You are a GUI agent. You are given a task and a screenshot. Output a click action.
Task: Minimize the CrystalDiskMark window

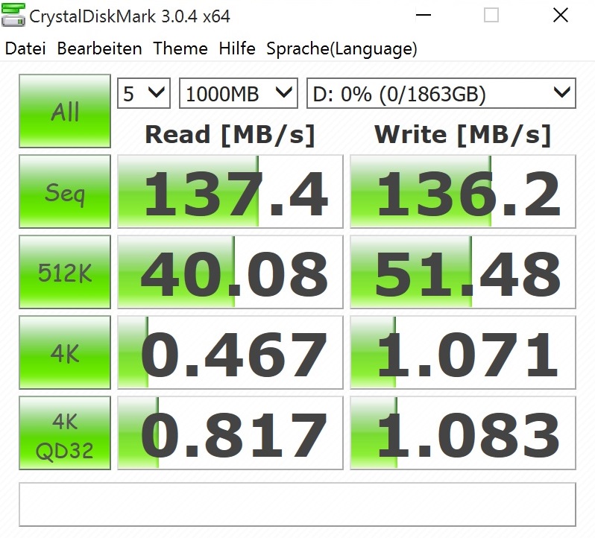pyautogui.click(x=424, y=16)
